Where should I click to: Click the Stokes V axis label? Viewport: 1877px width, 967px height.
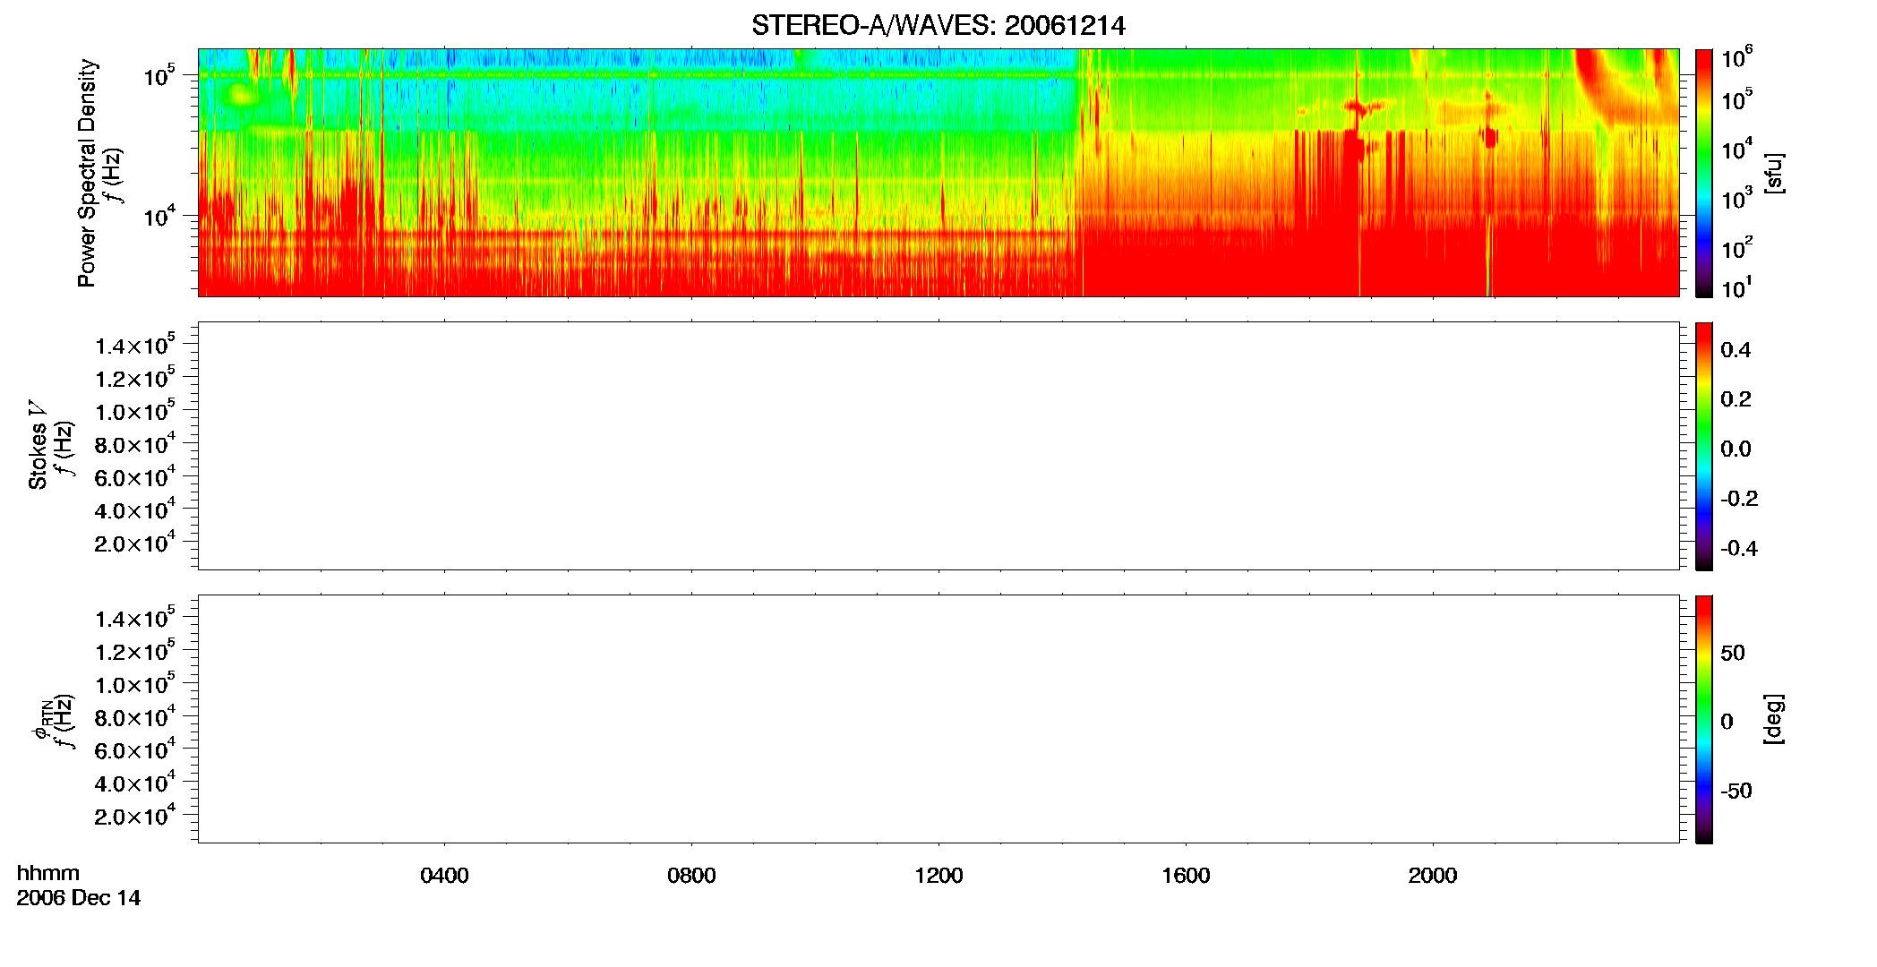pyautogui.click(x=38, y=445)
